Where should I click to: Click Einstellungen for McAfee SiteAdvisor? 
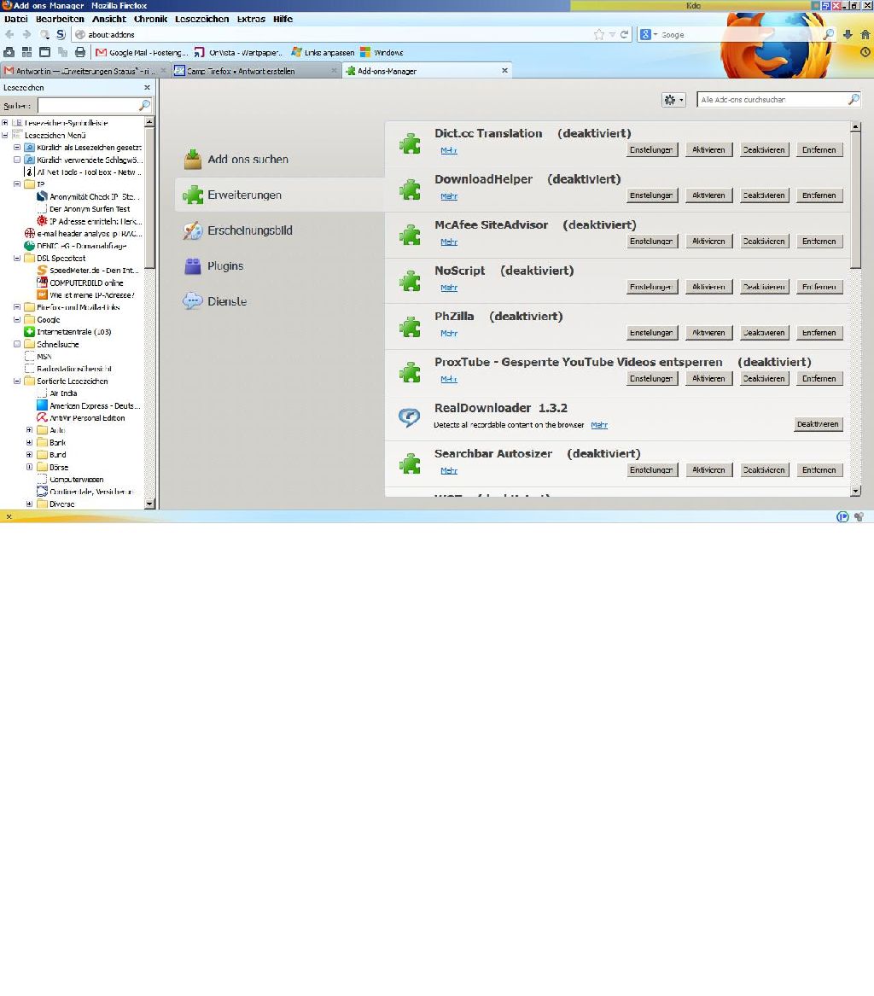pyautogui.click(x=651, y=242)
